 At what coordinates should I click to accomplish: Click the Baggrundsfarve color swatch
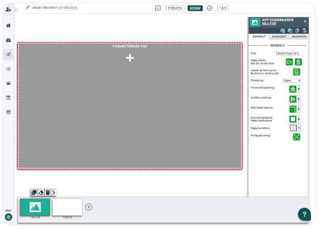point(293,128)
